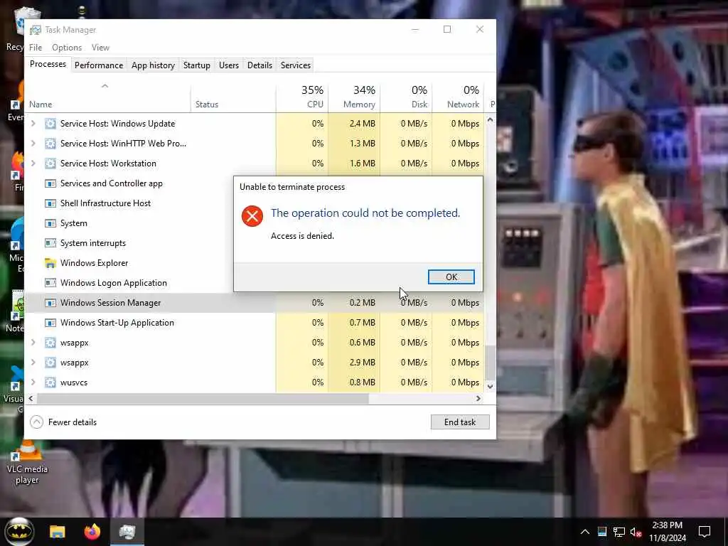The height and width of the screenshot is (546, 728).
Task: Open File Explorer from the taskbar
Action: point(58,532)
